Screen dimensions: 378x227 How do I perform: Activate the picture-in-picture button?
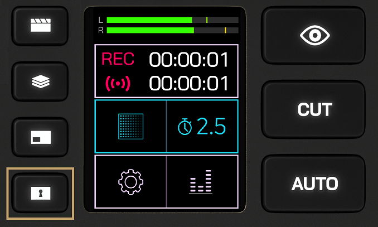pyautogui.click(x=40, y=137)
